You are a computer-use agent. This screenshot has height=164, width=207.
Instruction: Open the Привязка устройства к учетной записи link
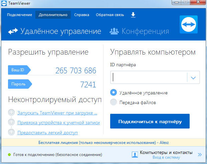coord(59,123)
